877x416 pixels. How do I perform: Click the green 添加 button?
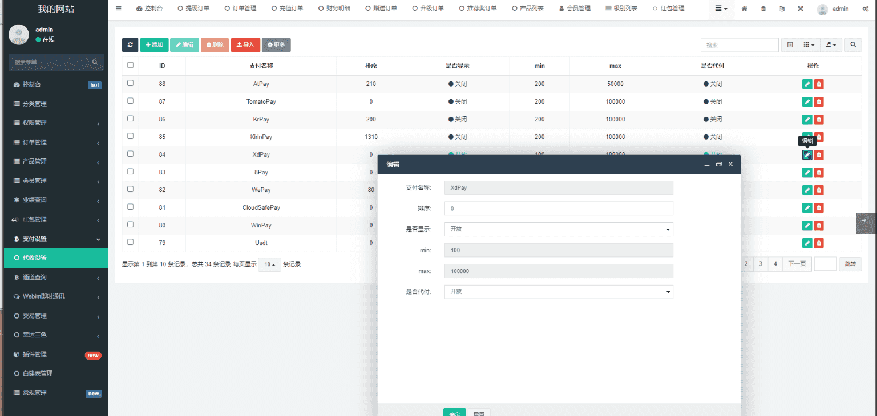154,45
